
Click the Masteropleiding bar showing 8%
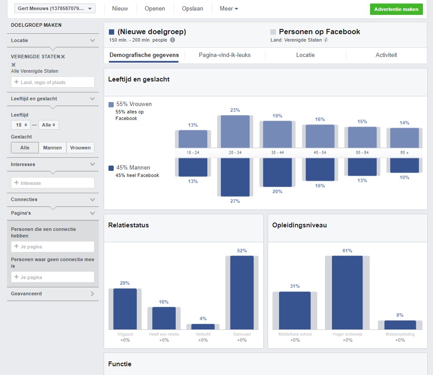[x=400, y=325]
